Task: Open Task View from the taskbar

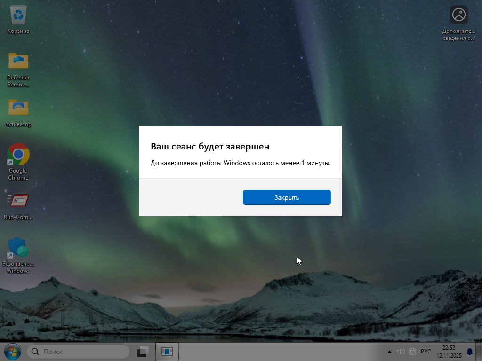Action: pos(143,352)
